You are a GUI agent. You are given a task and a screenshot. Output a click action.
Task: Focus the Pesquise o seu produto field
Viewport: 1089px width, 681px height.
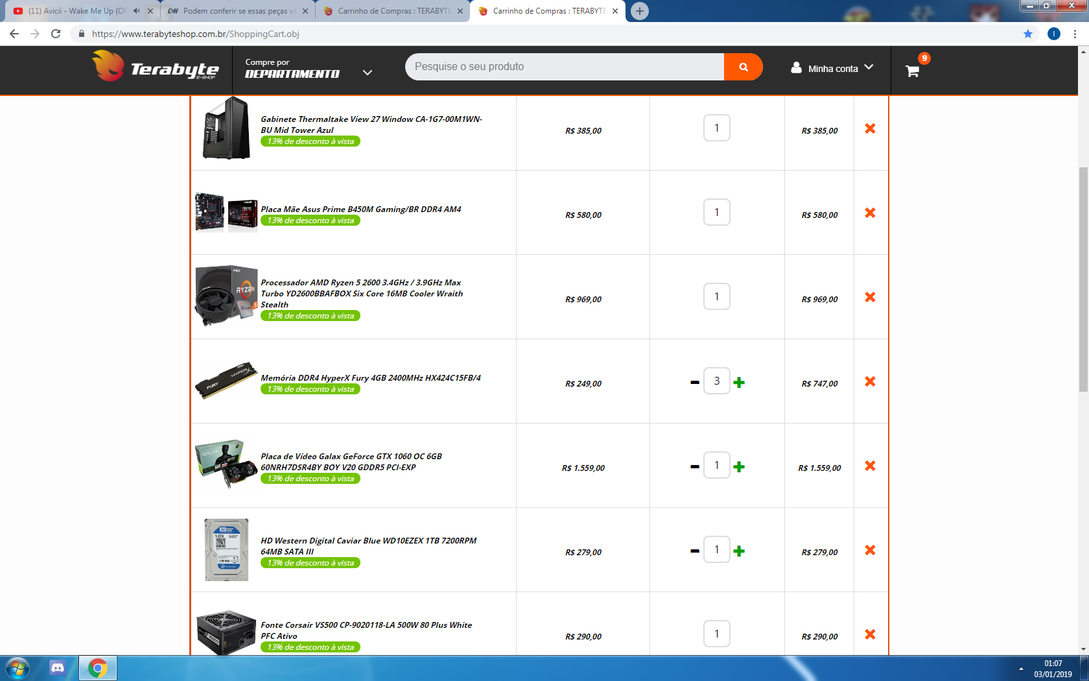tap(565, 67)
